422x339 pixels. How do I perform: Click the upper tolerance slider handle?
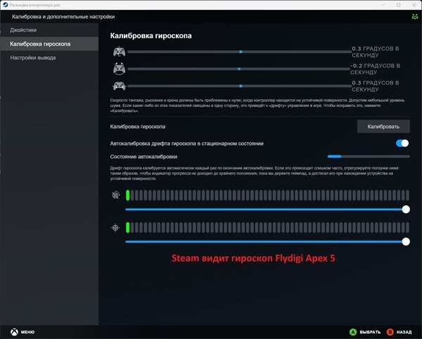(x=406, y=210)
